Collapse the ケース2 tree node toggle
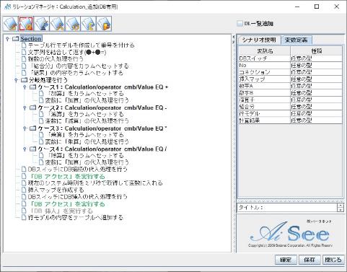This screenshot has width=347, height=272. (x=25, y=108)
